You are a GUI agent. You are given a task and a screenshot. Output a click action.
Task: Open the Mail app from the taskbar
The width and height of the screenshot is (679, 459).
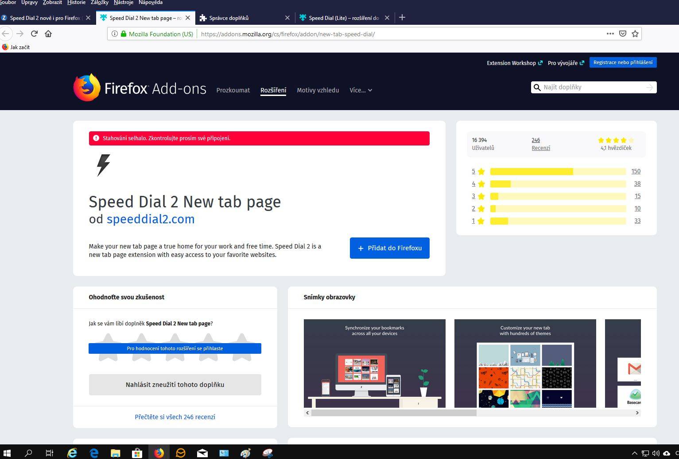tap(202, 453)
